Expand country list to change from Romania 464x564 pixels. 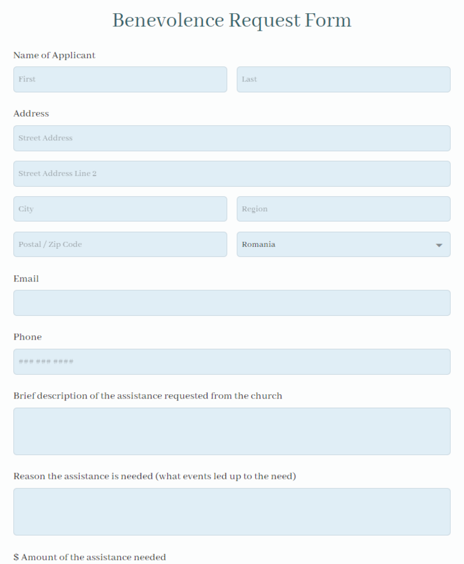pyautogui.click(x=344, y=244)
